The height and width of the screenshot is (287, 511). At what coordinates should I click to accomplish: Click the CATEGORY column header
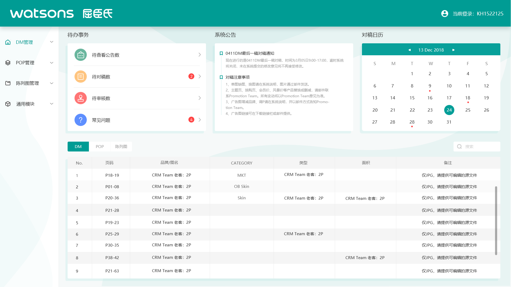242,163
